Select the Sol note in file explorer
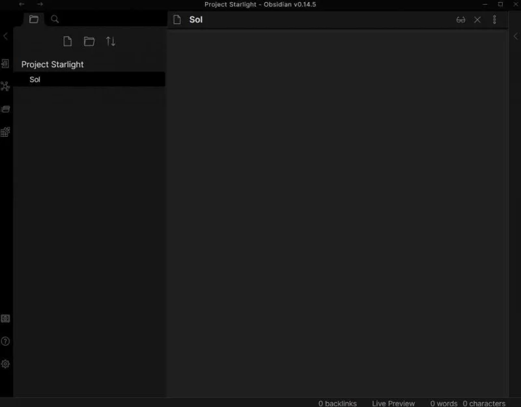The image size is (521, 407). click(89, 79)
